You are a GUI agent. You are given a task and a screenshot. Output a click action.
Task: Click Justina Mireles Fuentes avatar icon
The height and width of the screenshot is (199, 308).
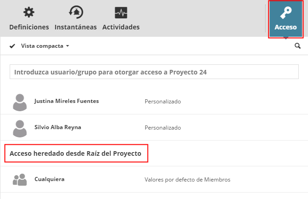(x=20, y=102)
